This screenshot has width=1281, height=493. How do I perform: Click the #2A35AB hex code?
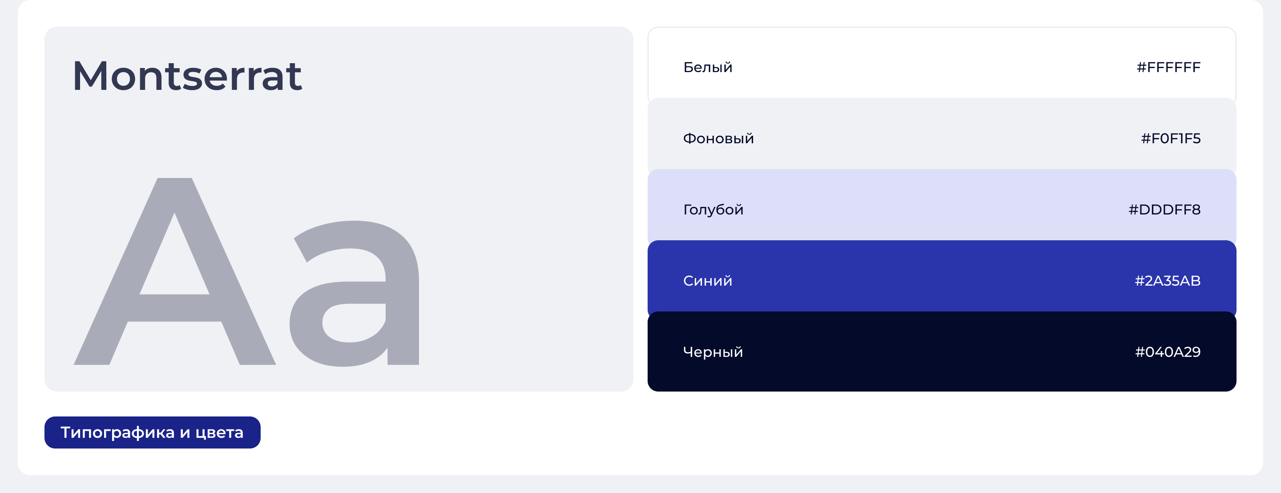[1167, 281]
